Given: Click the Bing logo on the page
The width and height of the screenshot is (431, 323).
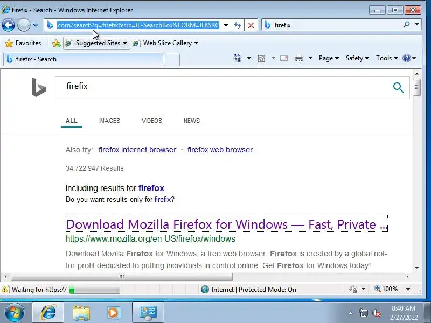Looking at the screenshot, I should click(39, 87).
